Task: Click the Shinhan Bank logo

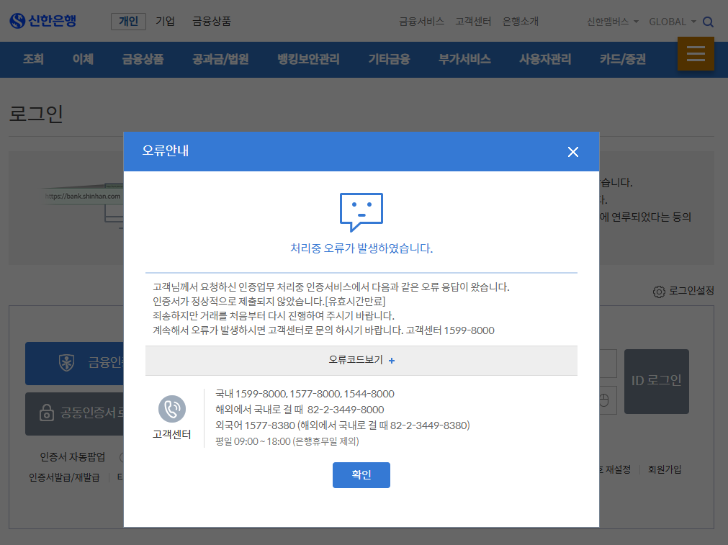Action: (x=43, y=20)
